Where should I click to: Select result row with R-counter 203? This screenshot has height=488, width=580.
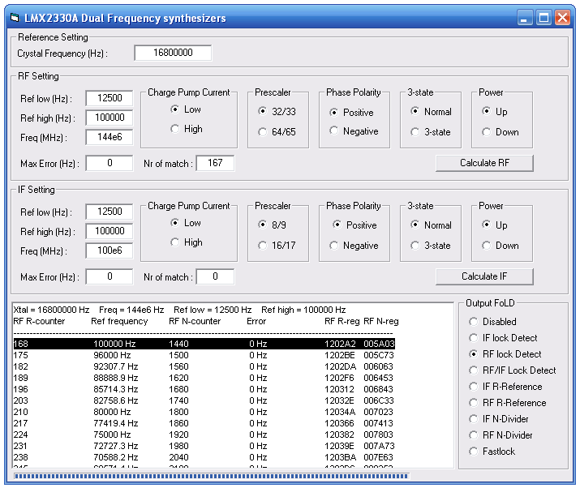(204, 400)
